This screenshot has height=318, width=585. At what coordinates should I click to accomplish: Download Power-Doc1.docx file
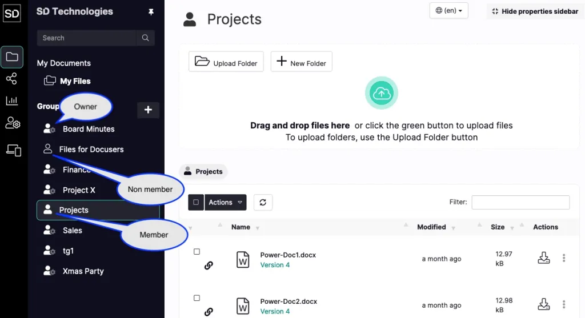point(544,258)
